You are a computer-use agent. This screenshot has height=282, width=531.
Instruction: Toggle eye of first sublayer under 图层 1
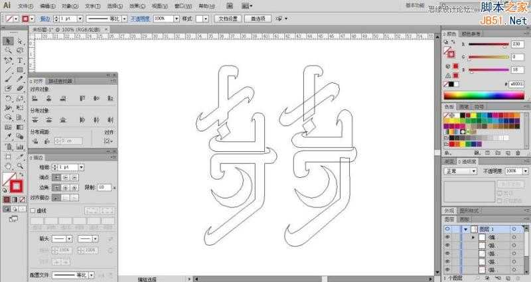[x=447, y=238]
